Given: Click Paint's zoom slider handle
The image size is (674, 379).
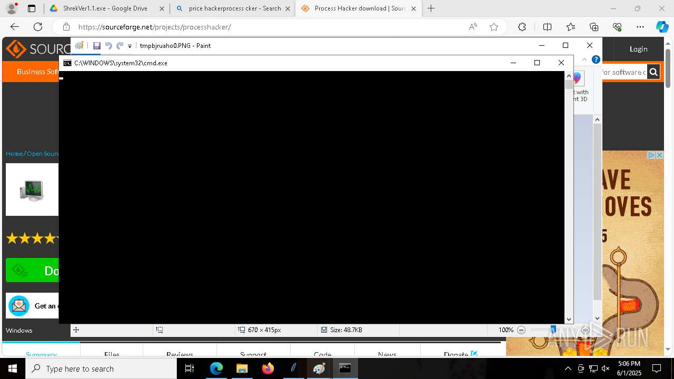Looking at the screenshot, I should click(553, 330).
